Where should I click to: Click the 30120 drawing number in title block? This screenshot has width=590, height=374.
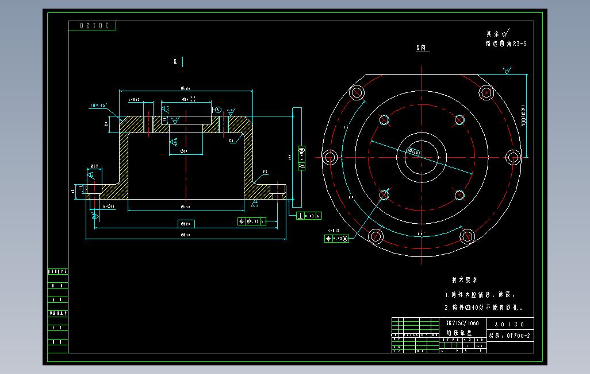pyautogui.click(x=509, y=324)
